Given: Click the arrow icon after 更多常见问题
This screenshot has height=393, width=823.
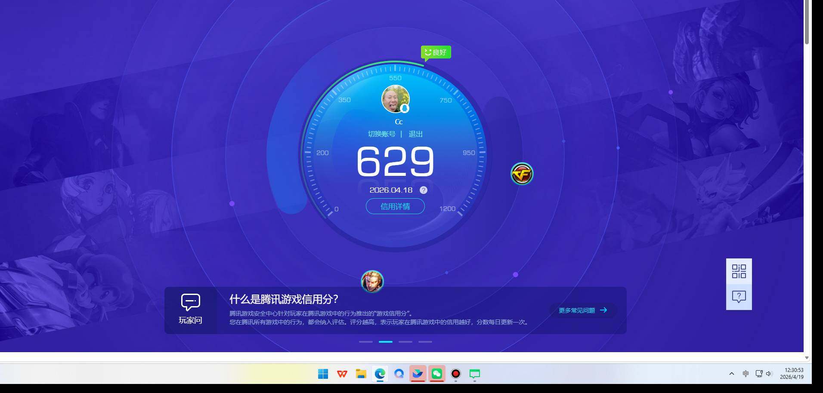Looking at the screenshot, I should pos(604,310).
